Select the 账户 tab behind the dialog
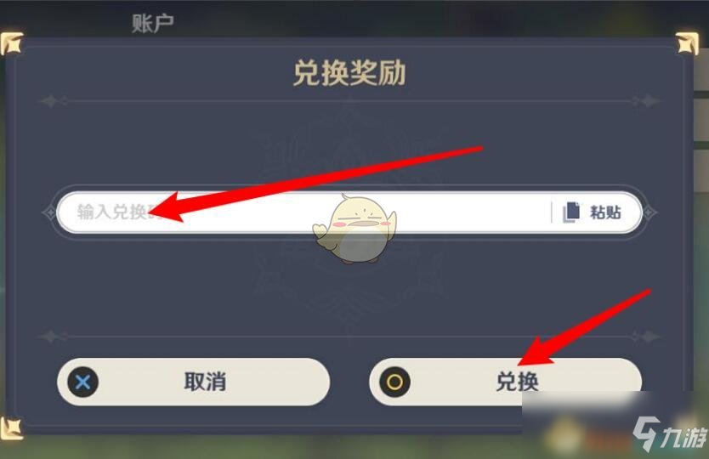Screen dimensions: 709x459 (x=152, y=24)
